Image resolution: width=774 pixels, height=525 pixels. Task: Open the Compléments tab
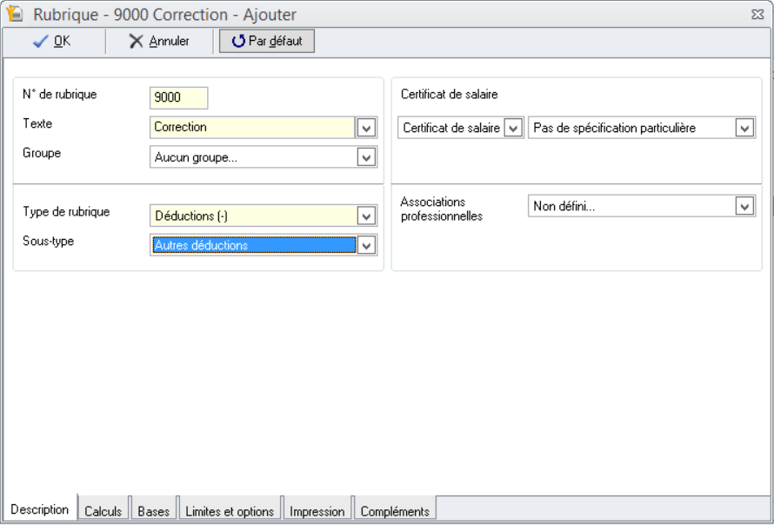(x=395, y=511)
